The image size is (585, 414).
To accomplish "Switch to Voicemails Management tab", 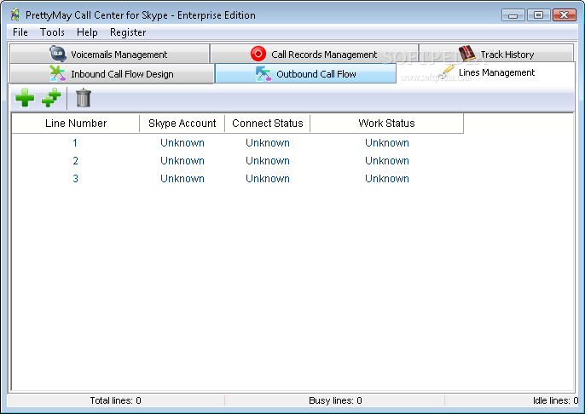I will pyautogui.click(x=109, y=54).
